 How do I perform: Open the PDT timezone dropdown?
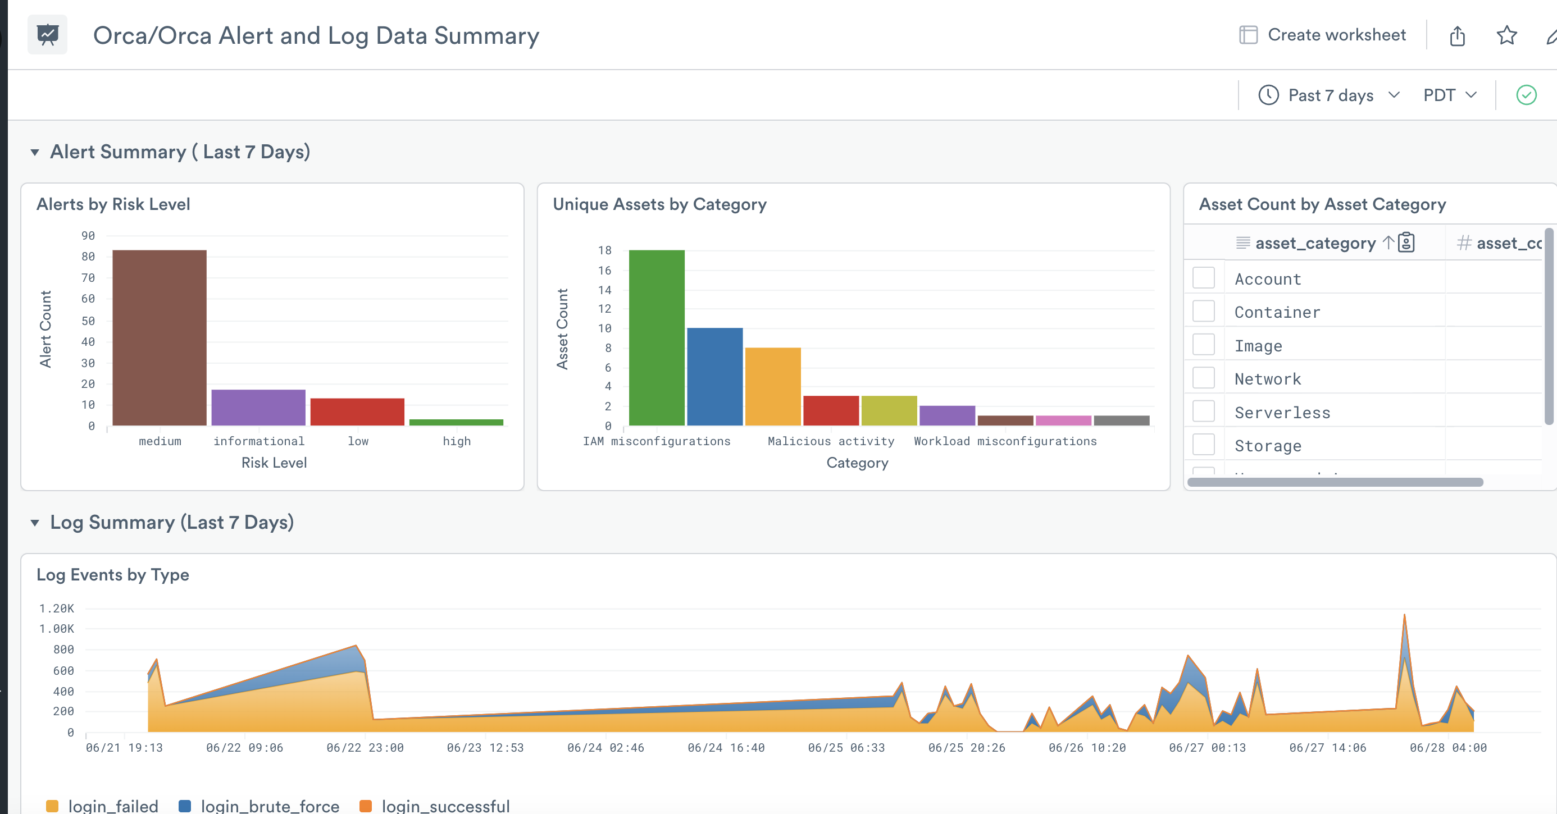click(1449, 95)
